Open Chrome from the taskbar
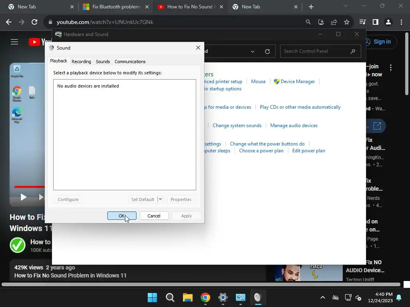Screen dimensions: 410x307 (205, 297)
